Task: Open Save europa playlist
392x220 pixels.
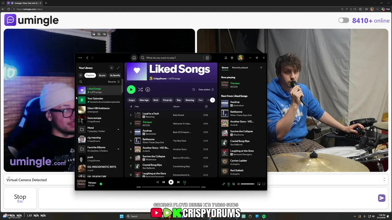Action: tap(100, 119)
